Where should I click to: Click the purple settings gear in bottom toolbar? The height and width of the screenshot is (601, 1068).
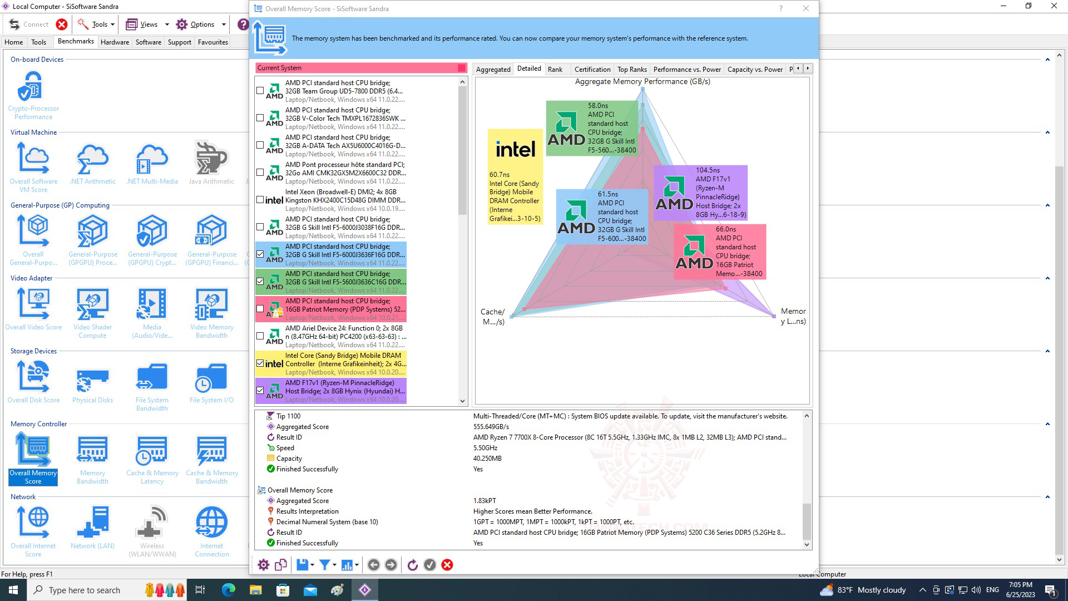pyautogui.click(x=264, y=565)
